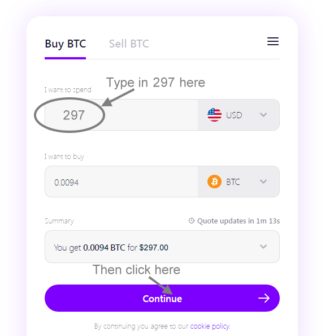The height and width of the screenshot is (336, 325).
Task: Switch to the Sell BTC tab
Action: coord(129,44)
